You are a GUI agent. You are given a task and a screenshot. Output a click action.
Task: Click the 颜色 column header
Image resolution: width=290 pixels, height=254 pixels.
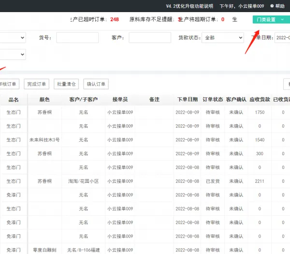44,100
